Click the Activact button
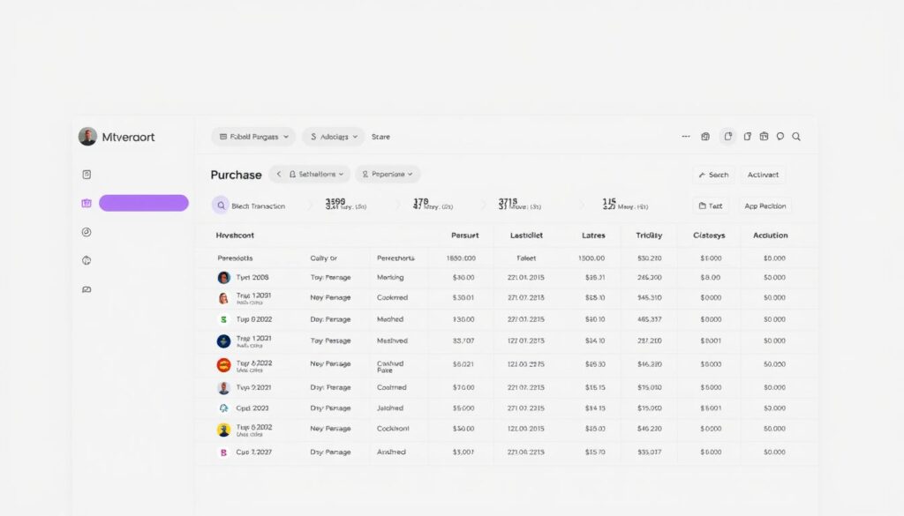 [763, 175]
